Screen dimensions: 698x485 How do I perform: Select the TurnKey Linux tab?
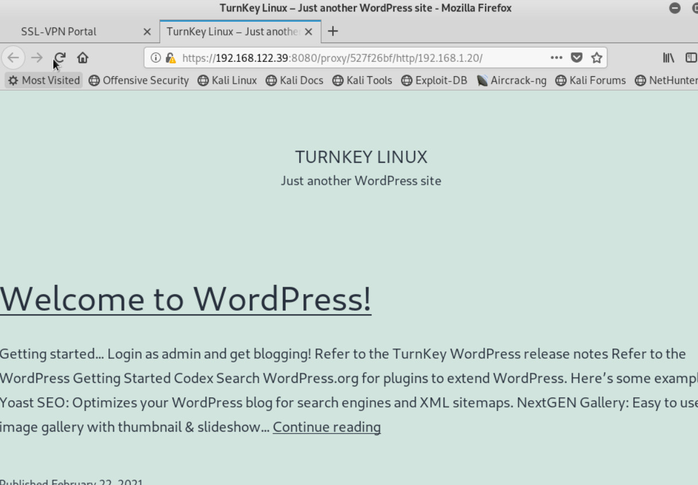[x=240, y=32]
